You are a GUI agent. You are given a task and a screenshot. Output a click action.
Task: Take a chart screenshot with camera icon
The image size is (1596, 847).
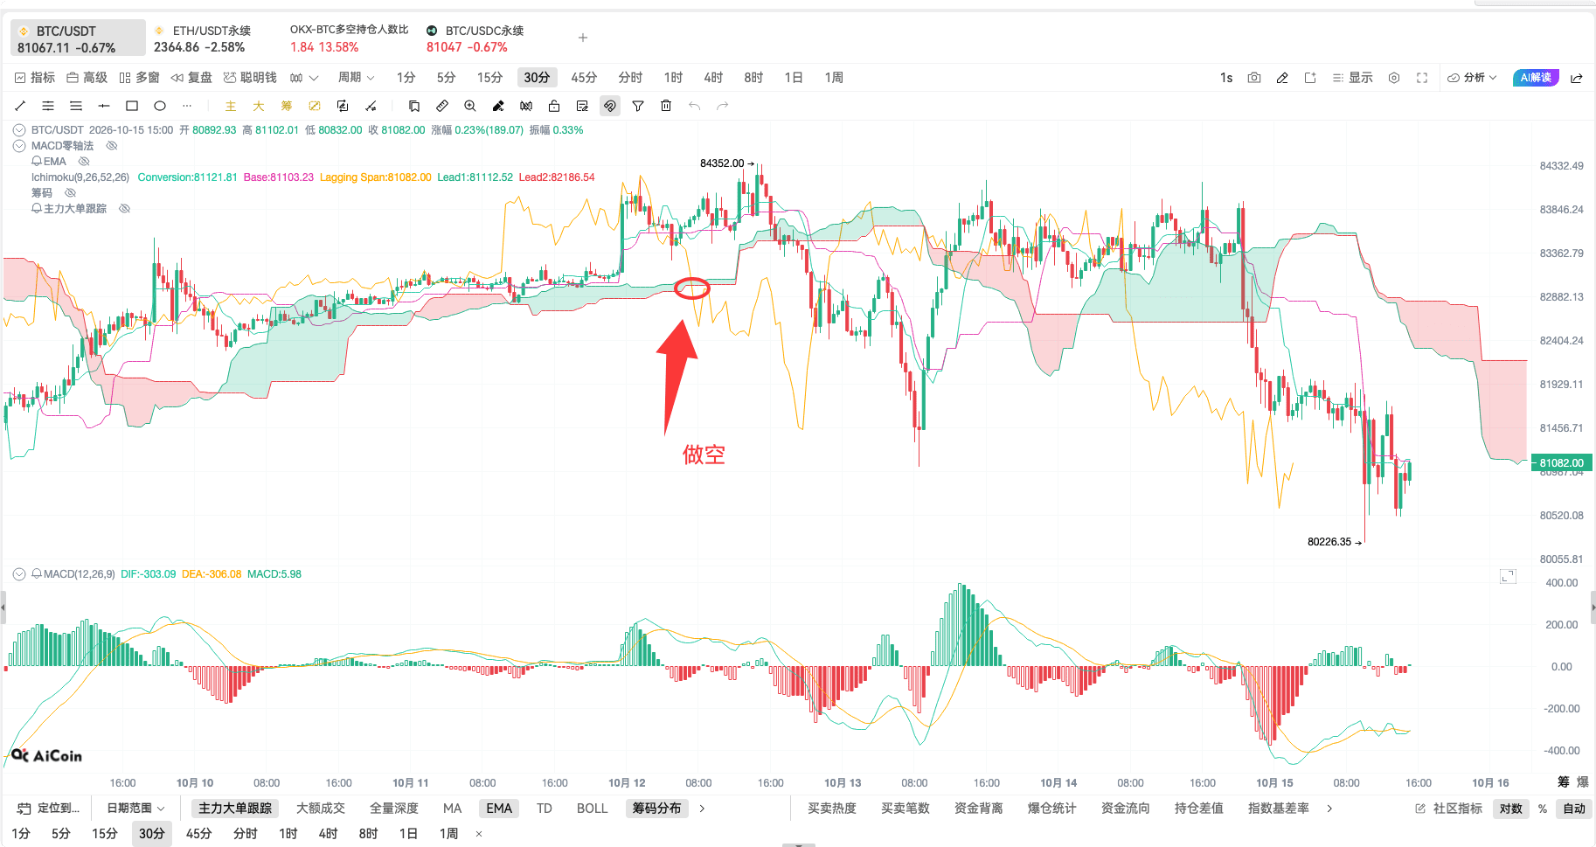[x=1254, y=78]
